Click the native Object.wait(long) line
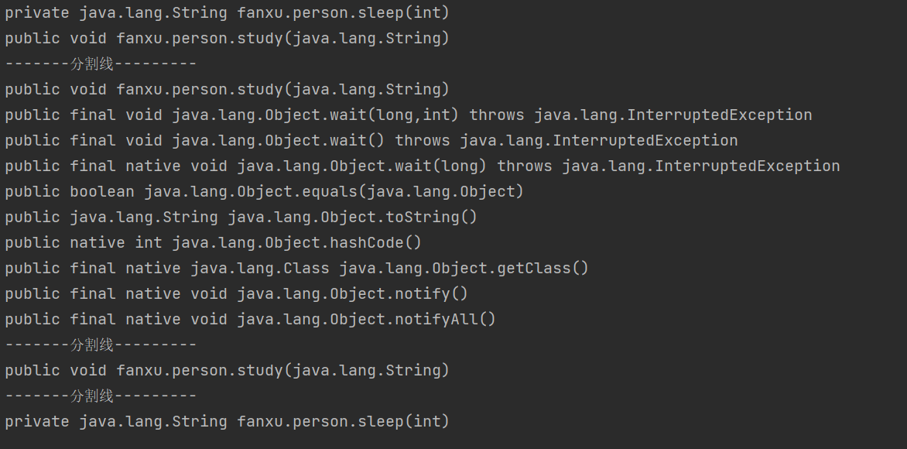Image resolution: width=907 pixels, height=449 pixels. click(423, 166)
